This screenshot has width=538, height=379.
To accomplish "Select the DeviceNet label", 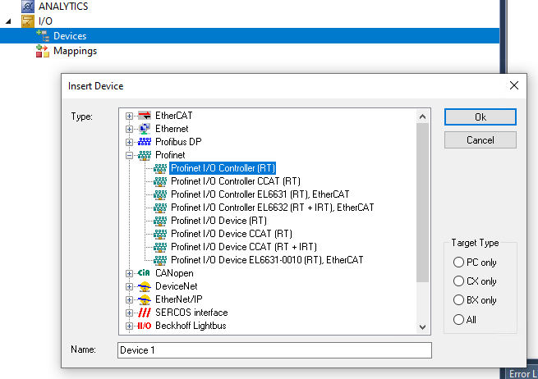I will pyautogui.click(x=177, y=286).
